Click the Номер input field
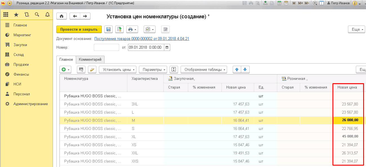Viewport: 366px width, 167px height. click(106, 48)
